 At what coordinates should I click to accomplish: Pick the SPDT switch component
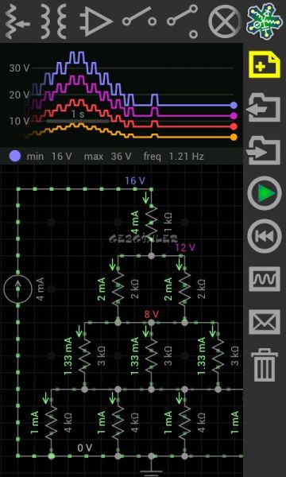point(183,21)
